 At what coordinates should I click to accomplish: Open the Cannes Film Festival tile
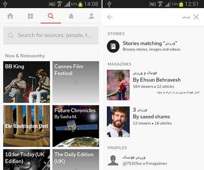(76, 82)
